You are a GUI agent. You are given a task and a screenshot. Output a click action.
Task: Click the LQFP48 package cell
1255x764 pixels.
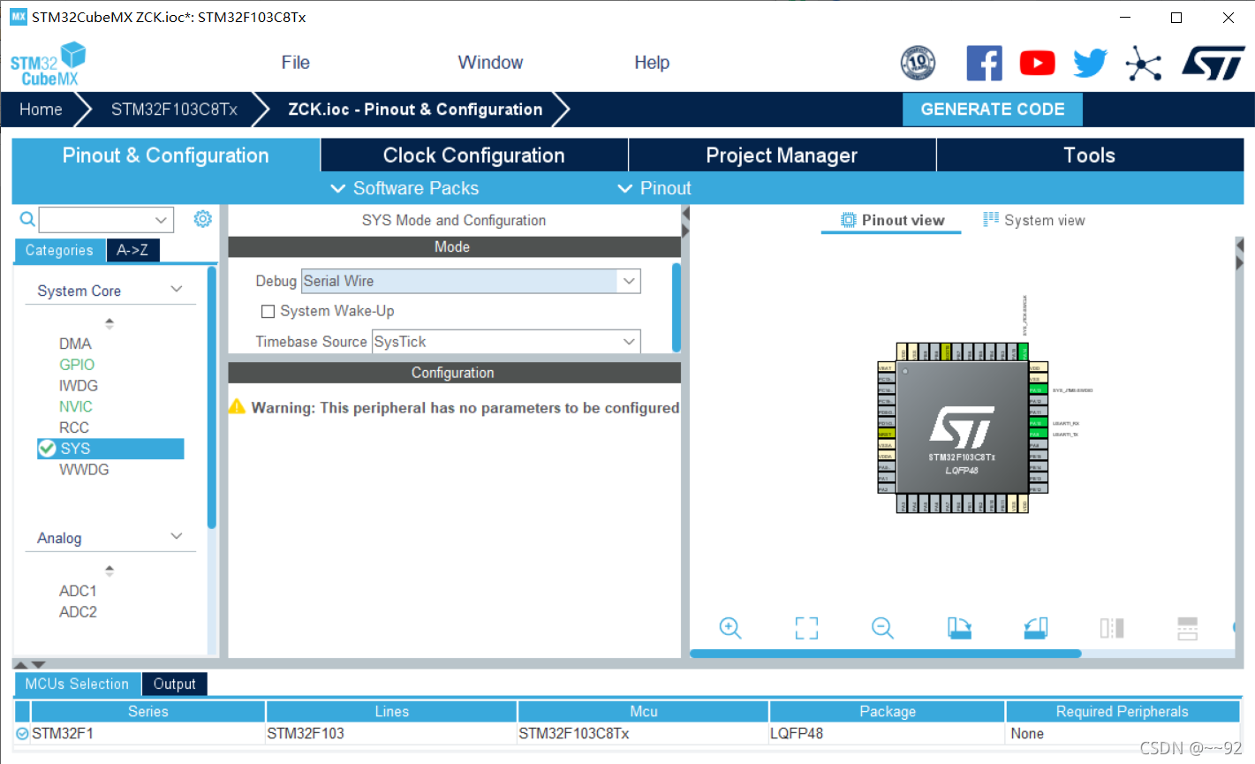(888, 733)
